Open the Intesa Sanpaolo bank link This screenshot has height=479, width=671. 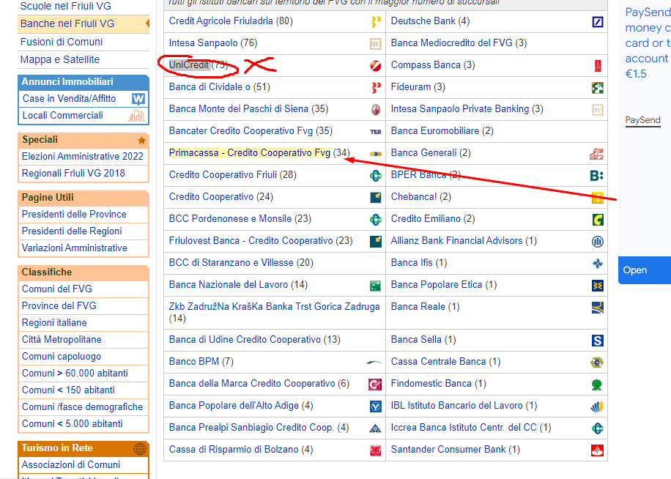coord(204,43)
